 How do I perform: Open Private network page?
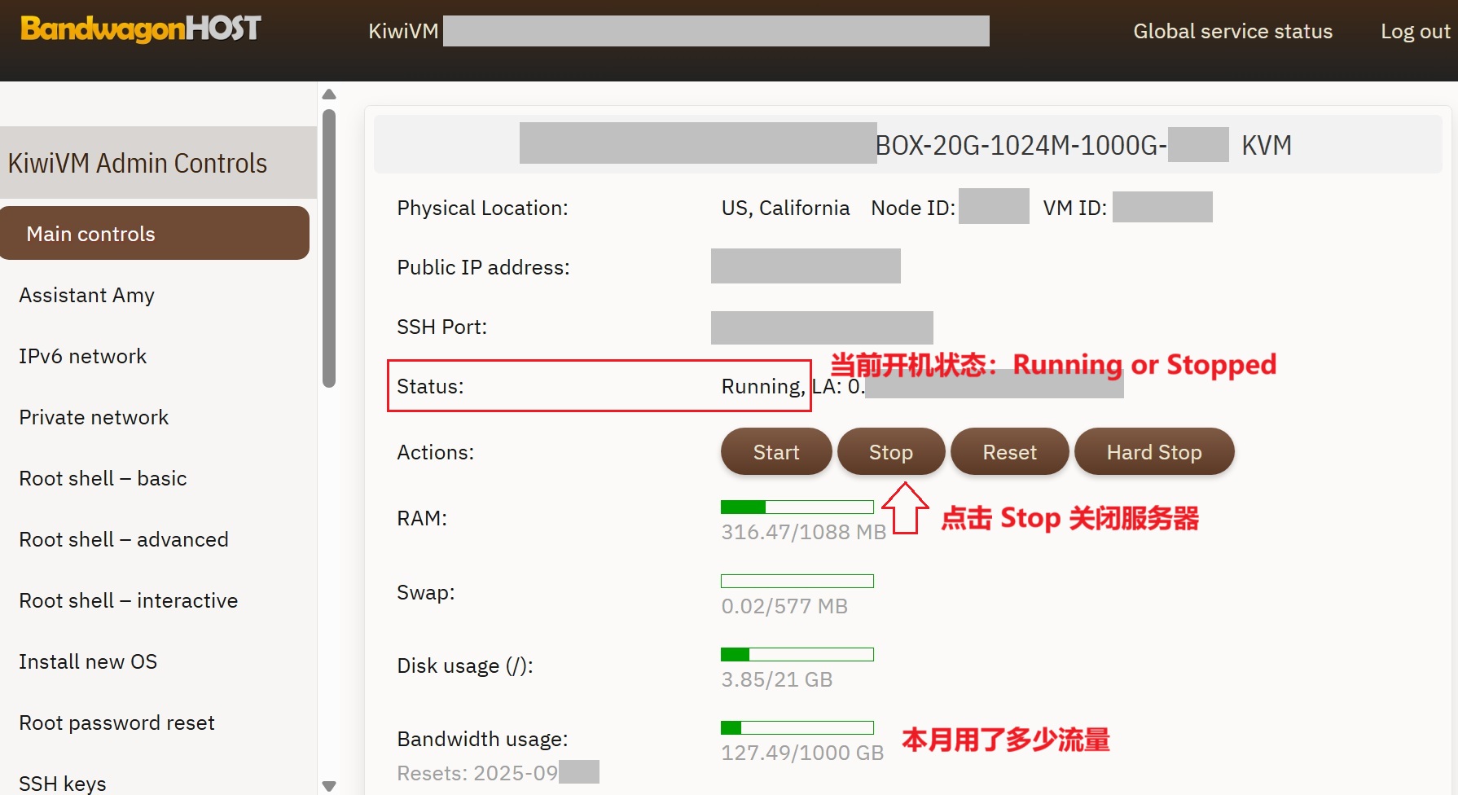[x=94, y=417]
